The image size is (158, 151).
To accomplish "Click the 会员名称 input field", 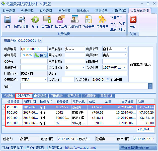I will tap(75, 49).
